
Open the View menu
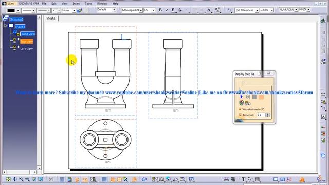[x=64, y=4]
